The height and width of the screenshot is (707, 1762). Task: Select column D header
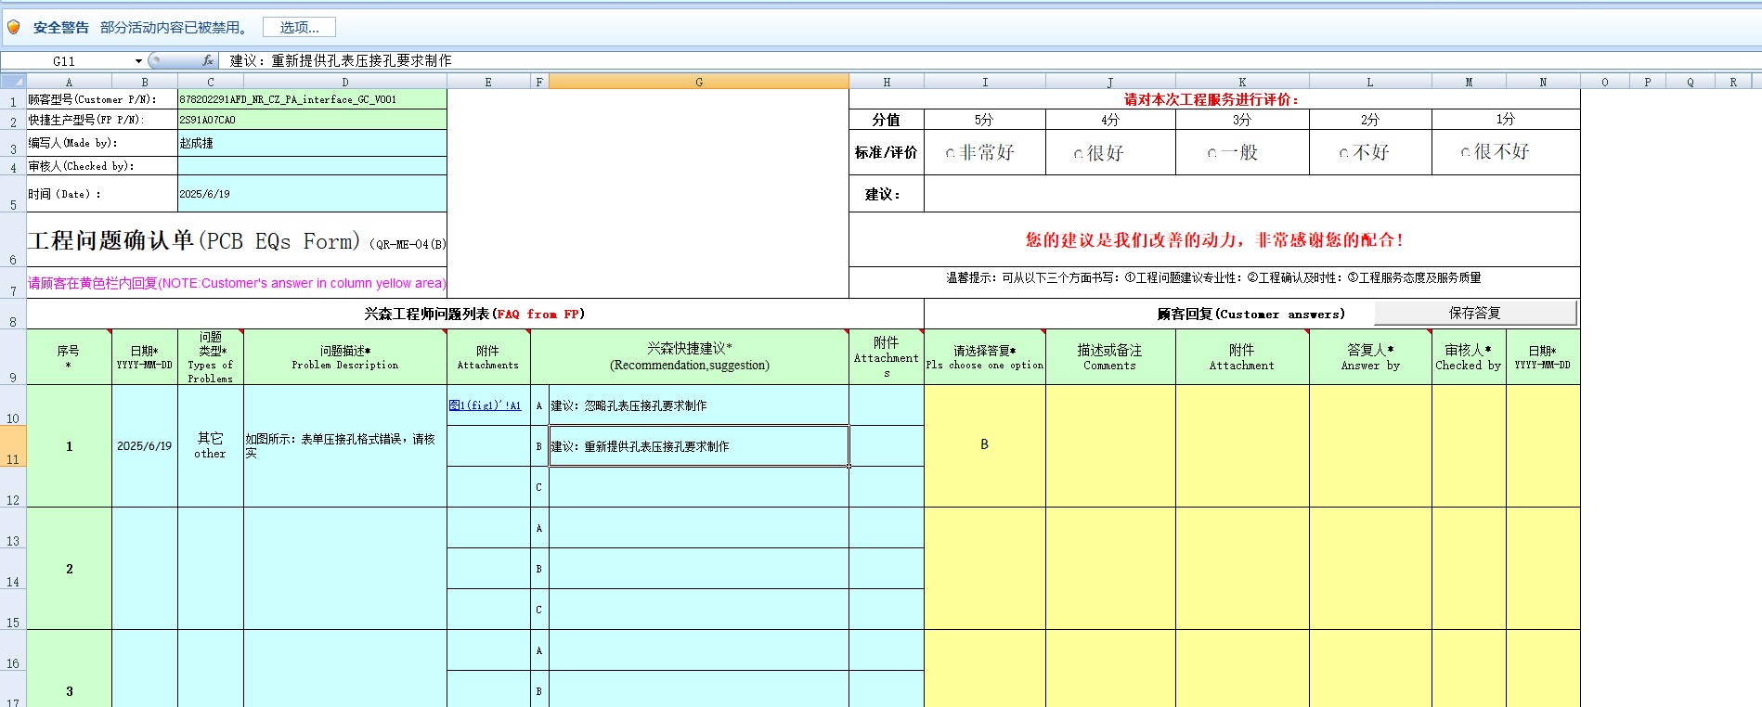pyautogui.click(x=345, y=82)
